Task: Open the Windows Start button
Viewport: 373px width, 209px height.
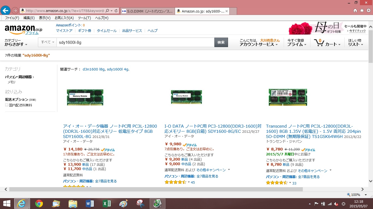Action: pyautogui.click(x=7, y=204)
